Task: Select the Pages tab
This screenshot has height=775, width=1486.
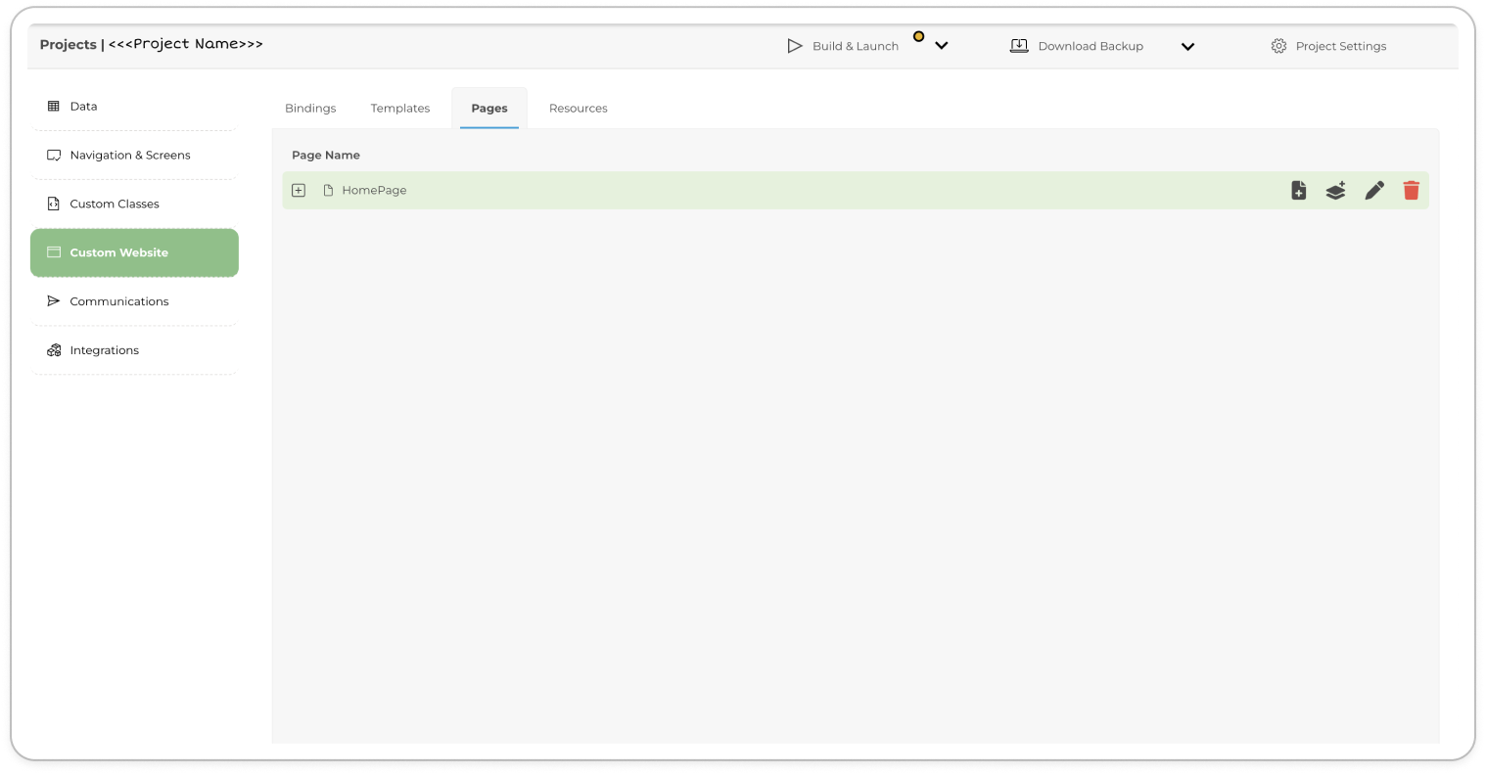Action: tap(489, 109)
